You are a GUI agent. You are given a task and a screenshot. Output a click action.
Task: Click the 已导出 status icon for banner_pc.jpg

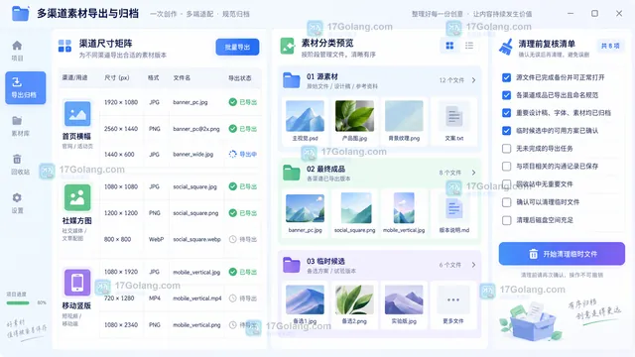pyautogui.click(x=232, y=102)
